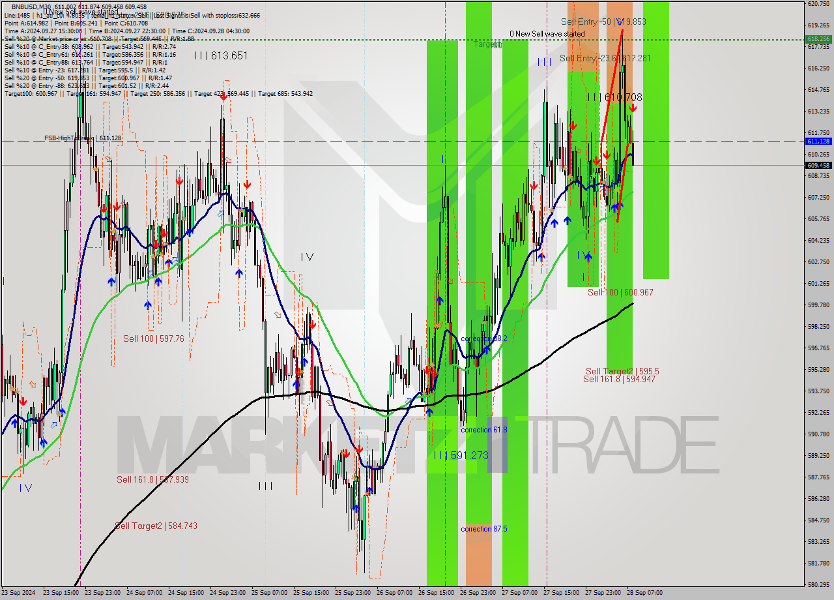Click the 'Sell Entry -23.6 | 617.281' label
The image size is (834, 600).
click(x=605, y=58)
